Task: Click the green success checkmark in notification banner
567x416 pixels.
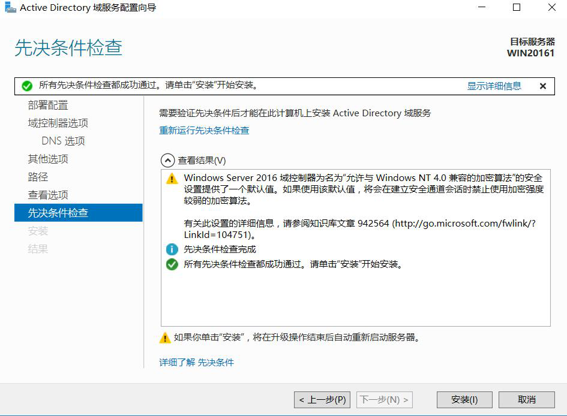Action: pos(27,86)
